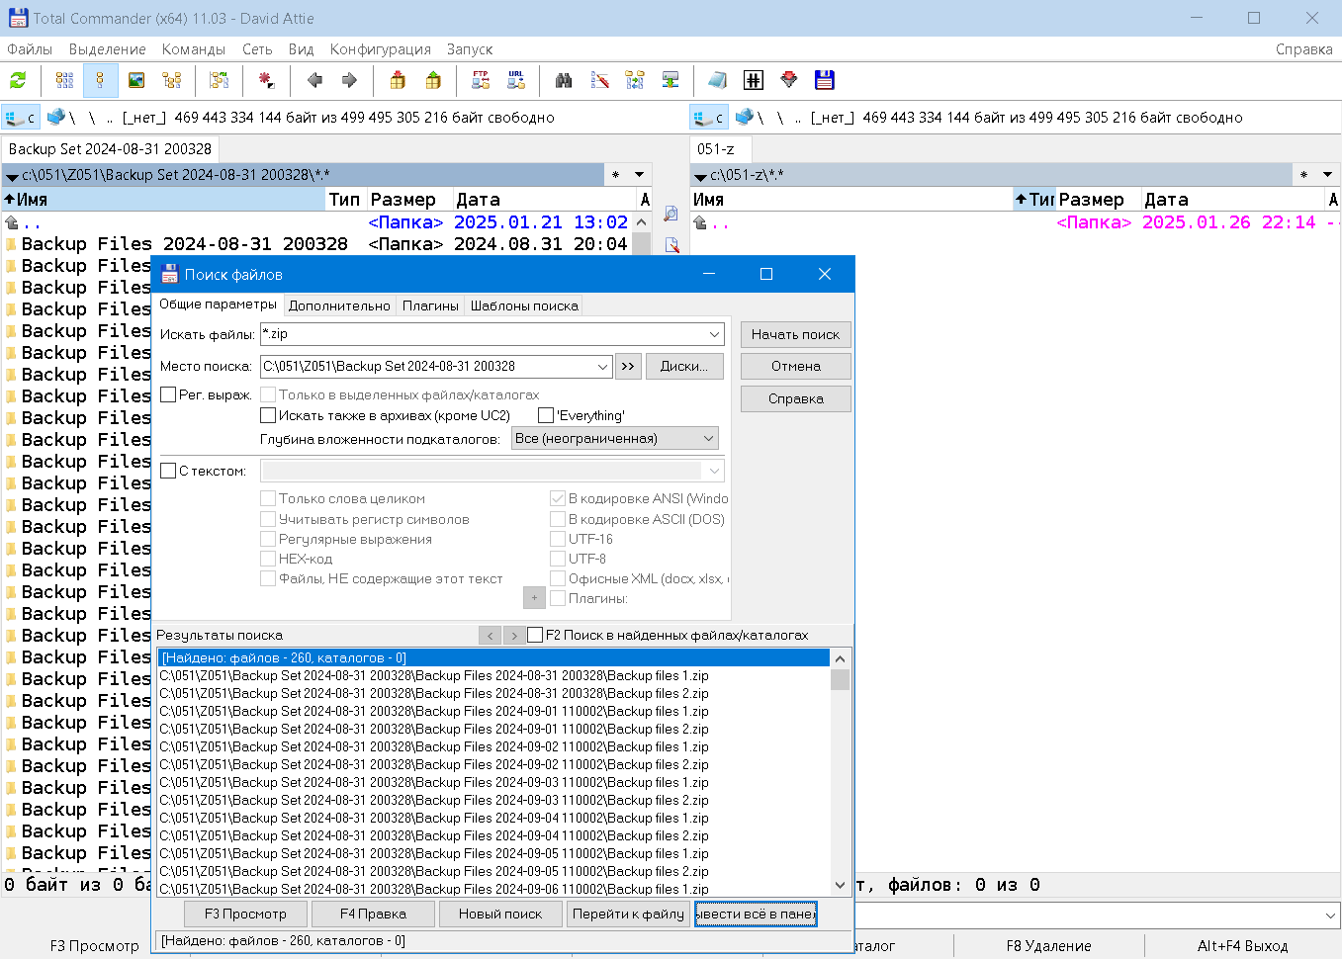Check 'Искать также в архивах' option
Image resolution: width=1342 pixels, height=959 pixels.
pyautogui.click(x=267, y=414)
